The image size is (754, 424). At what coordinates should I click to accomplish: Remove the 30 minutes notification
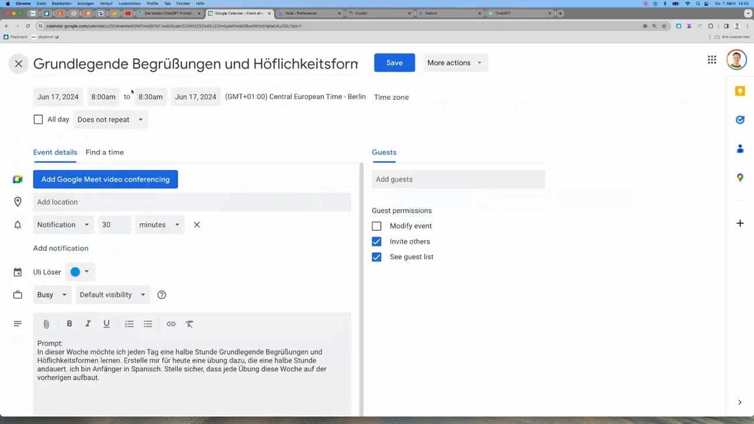coord(197,224)
